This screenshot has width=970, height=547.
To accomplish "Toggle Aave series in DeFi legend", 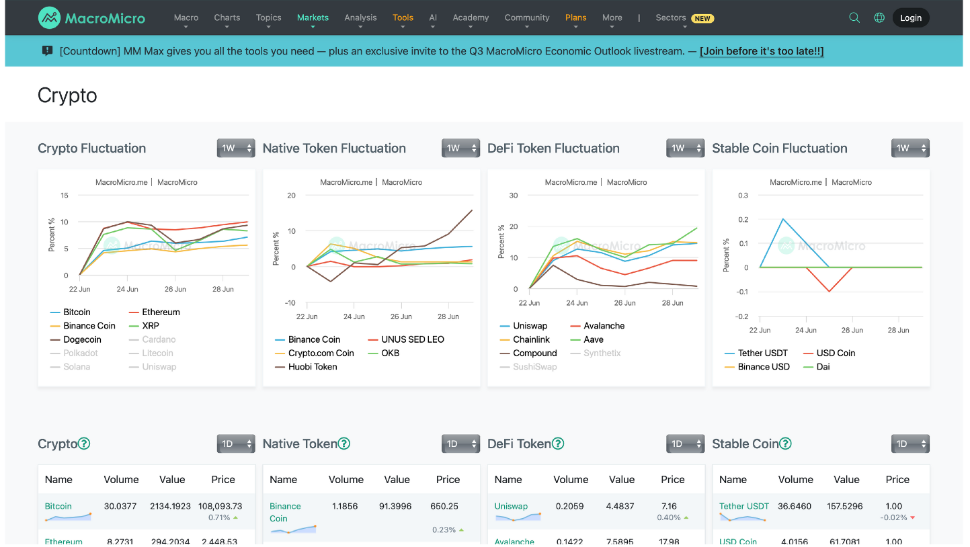I will pos(586,339).
